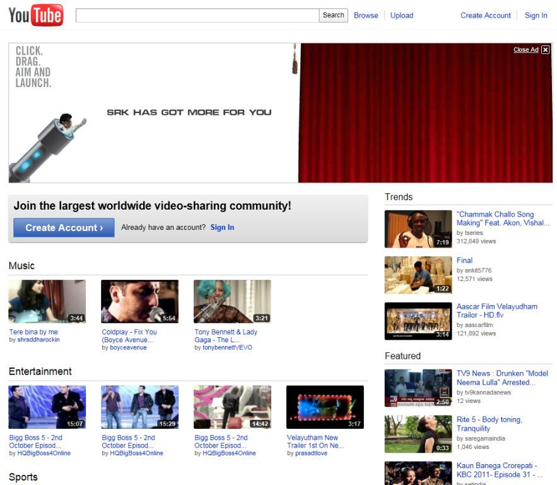Close the ad with the X icon
Viewport: 557px width, 485px height.
(545, 49)
